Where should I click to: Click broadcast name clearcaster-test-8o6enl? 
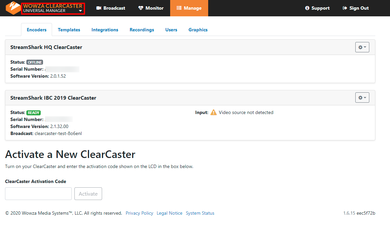pyautogui.click(x=58, y=134)
